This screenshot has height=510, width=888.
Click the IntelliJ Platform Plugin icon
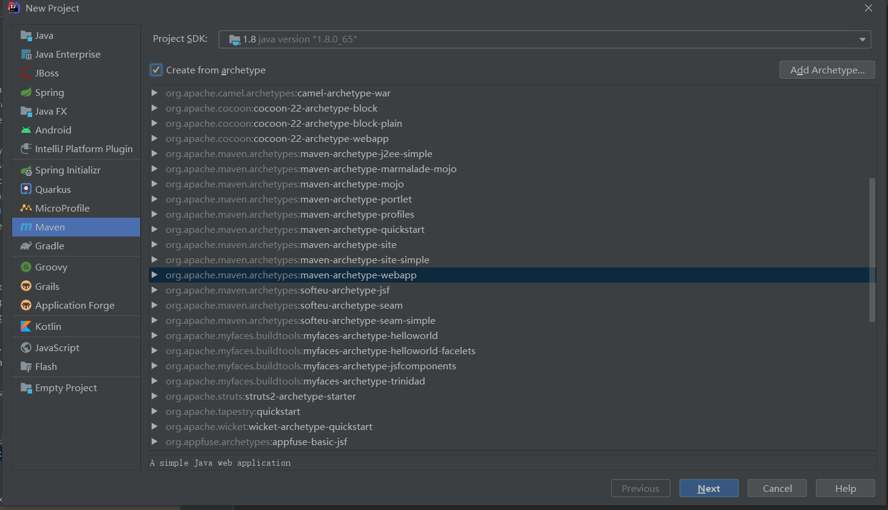26,149
